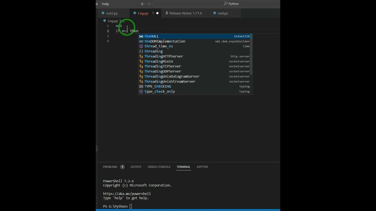Click the class icon beside ThreadingUnixDatagramServer
The image size is (376, 211).
click(141, 76)
